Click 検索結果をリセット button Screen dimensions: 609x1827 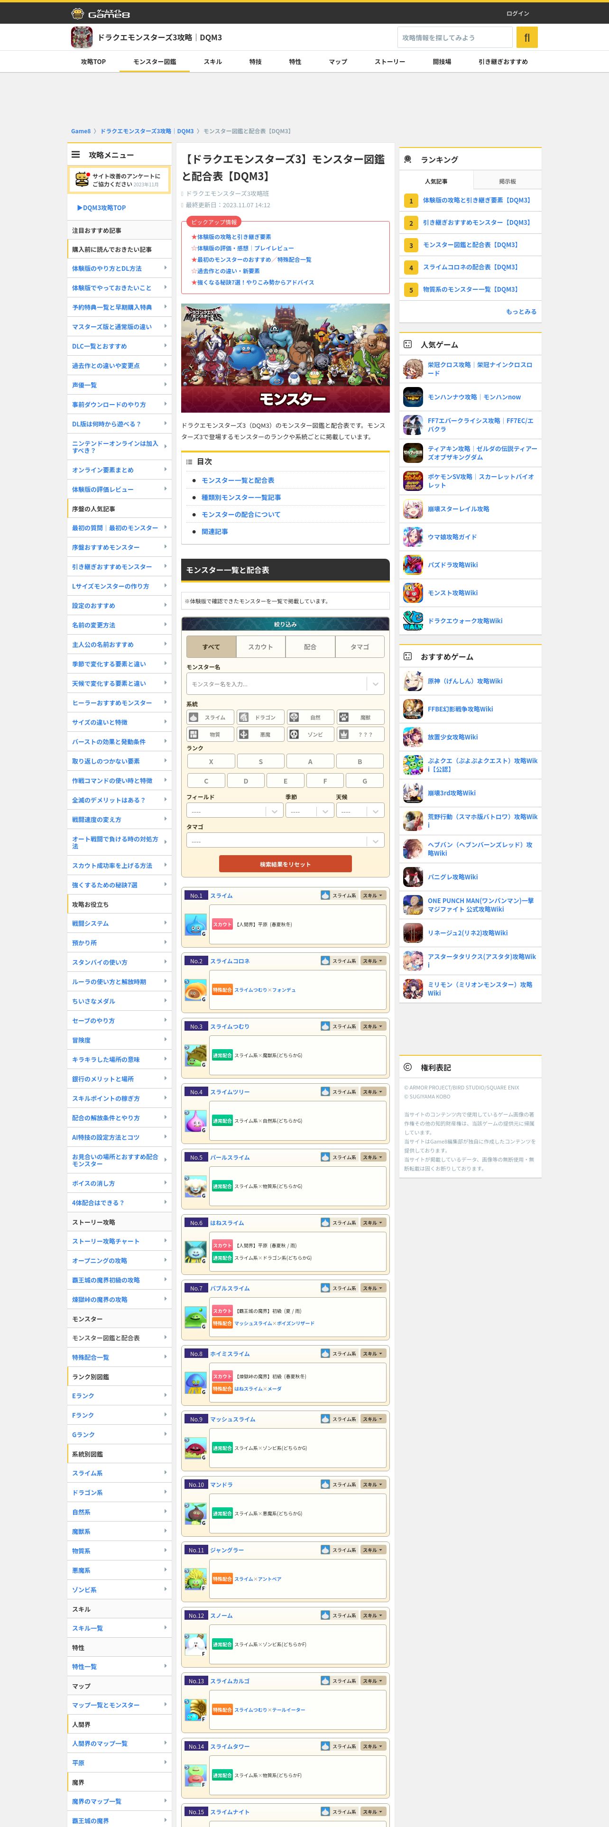pyautogui.click(x=285, y=864)
